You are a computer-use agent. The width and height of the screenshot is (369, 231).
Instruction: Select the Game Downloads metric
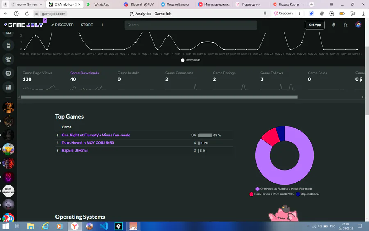tap(88, 81)
